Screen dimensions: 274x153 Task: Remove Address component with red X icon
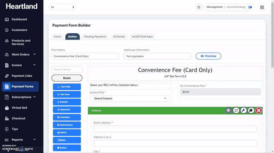(259, 110)
